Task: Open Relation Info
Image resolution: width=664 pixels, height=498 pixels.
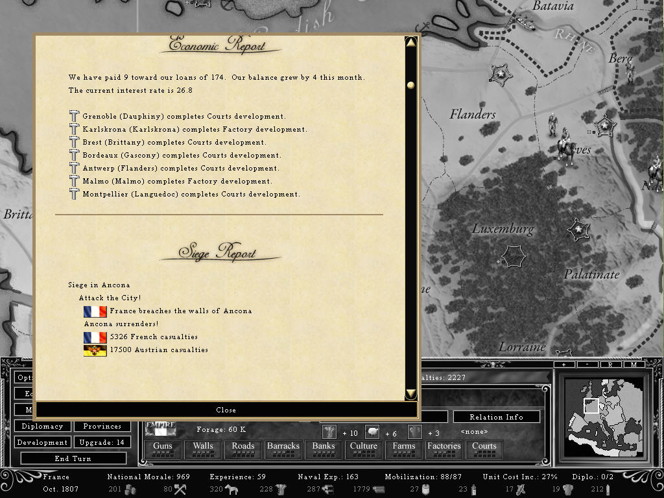Action: click(x=496, y=417)
